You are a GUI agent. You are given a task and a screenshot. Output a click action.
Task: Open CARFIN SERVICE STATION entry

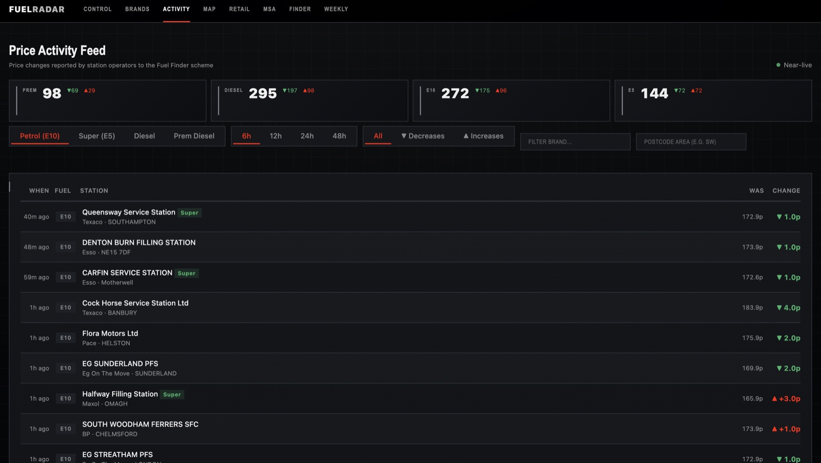tap(411, 277)
